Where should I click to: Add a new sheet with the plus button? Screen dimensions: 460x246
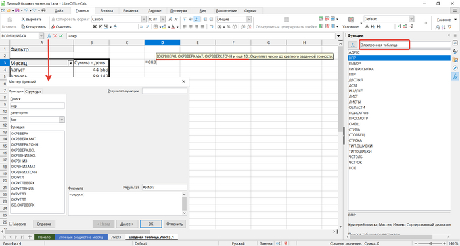pos(30,237)
